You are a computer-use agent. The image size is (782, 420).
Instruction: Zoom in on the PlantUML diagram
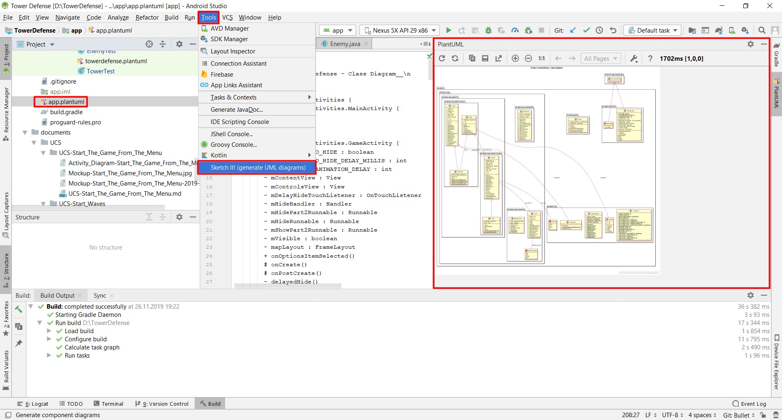(x=515, y=58)
